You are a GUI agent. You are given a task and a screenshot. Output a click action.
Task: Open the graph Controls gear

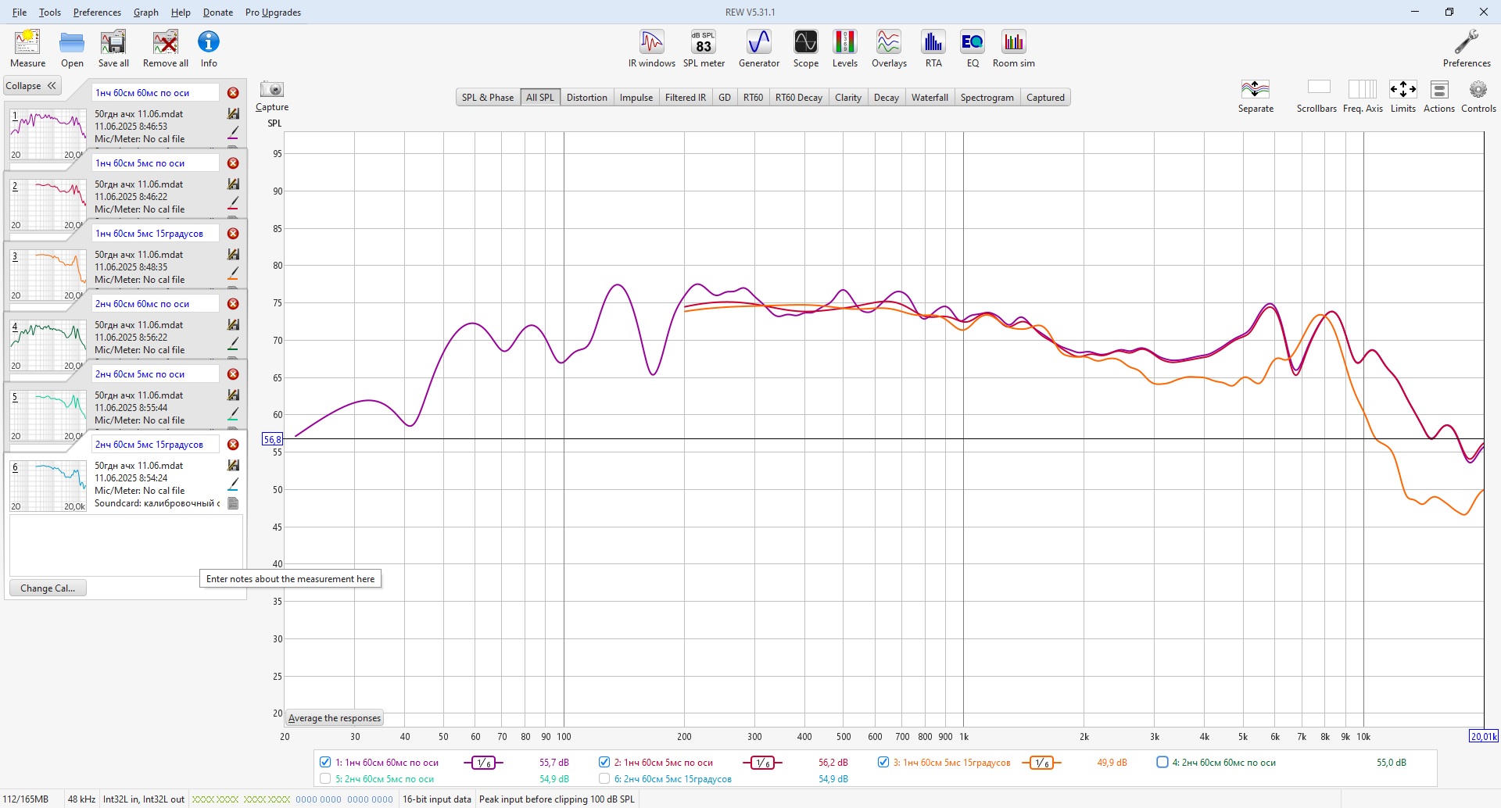[x=1478, y=97]
